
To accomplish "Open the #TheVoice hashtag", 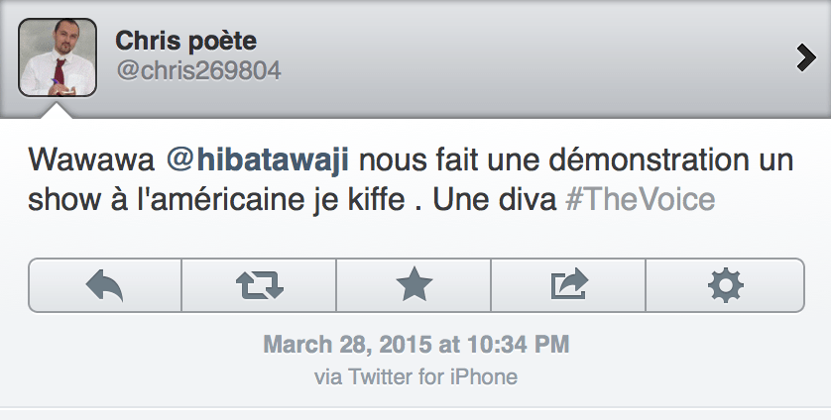I will click(x=640, y=198).
